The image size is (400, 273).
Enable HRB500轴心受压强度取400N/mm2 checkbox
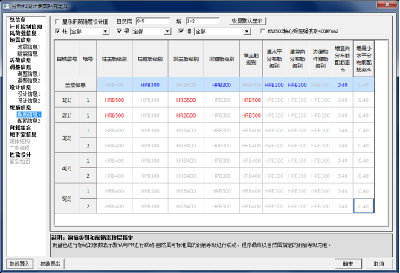[x=262, y=31]
